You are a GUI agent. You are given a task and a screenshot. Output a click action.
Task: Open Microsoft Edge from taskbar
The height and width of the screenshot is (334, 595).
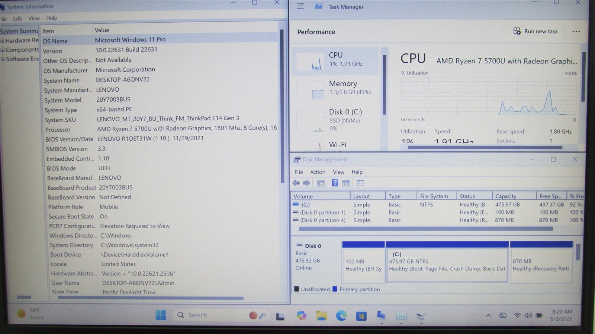pyautogui.click(x=341, y=316)
